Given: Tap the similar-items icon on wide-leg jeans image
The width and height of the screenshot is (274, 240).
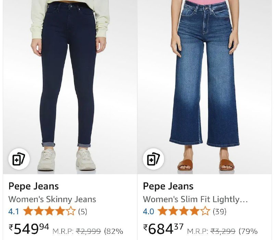Looking at the screenshot, I should [x=153, y=159].
